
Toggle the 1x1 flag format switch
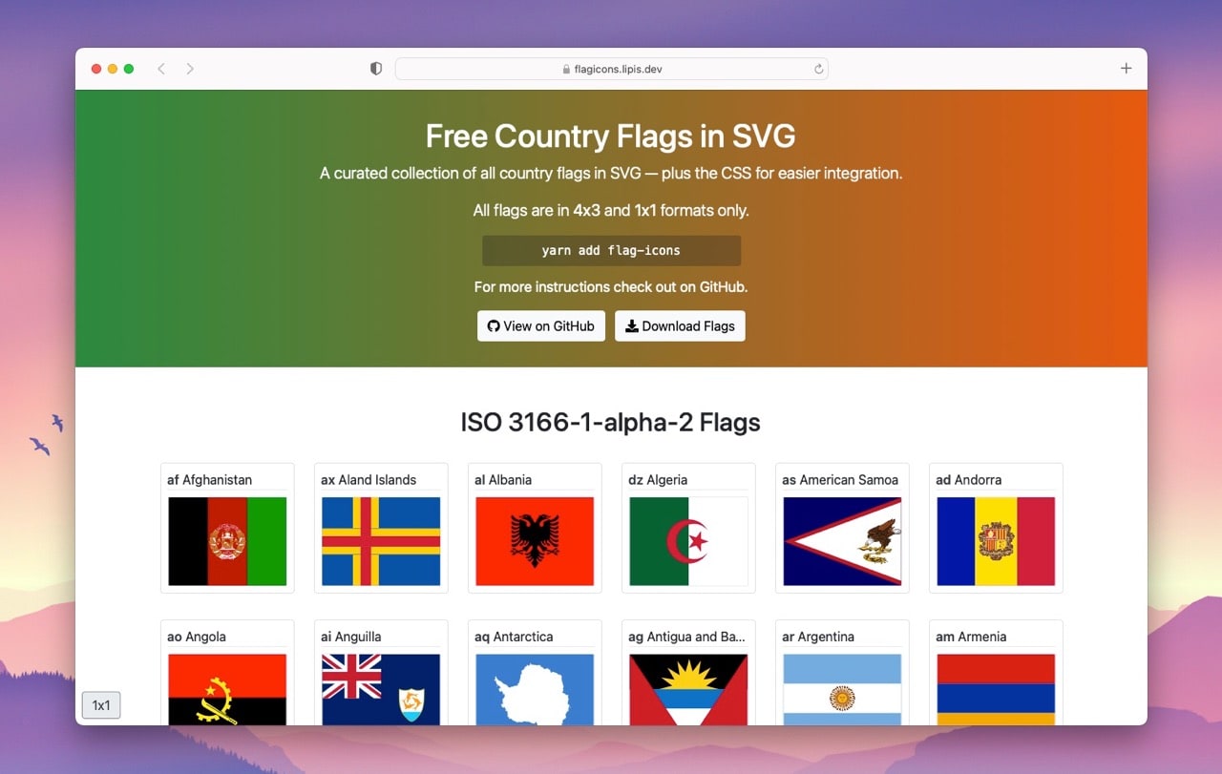click(x=100, y=704)
